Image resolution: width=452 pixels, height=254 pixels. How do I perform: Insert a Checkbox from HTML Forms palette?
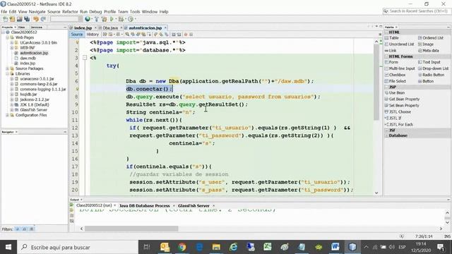(395, 75)
